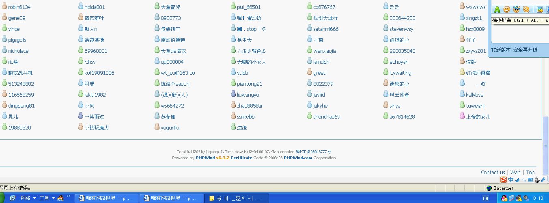The width and height of the screenshot is (549, 203).
Task: Toggle Sogou punctuation mode button
Action: (524, 180)
